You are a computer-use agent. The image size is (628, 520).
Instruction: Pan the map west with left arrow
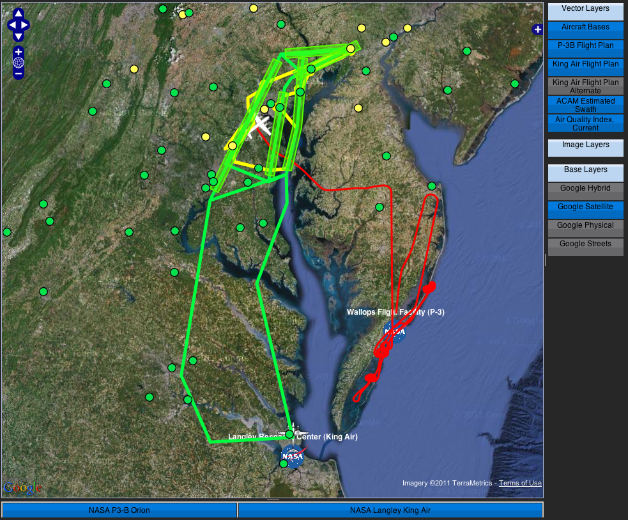(11, 25)
